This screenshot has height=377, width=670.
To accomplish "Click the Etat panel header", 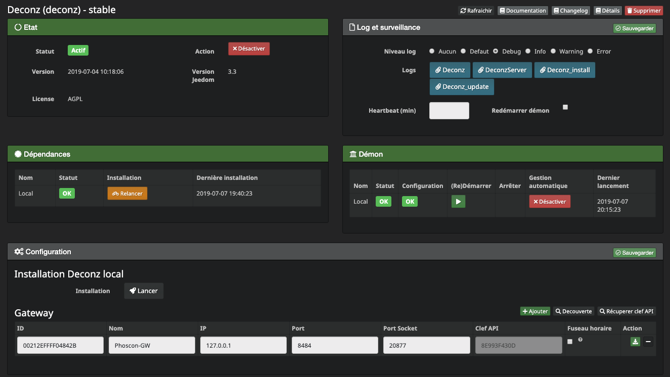I will pos(168,27).
